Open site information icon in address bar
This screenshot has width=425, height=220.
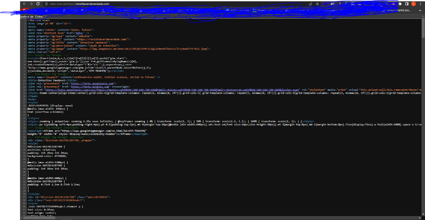click(x=46, y=4)
